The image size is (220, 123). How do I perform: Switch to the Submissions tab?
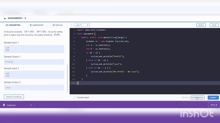click(x=36, y=25)
